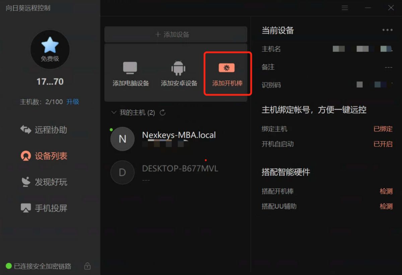Click the lock icon in status bar
Screen dimensions: 402x275
click(87, 266)
